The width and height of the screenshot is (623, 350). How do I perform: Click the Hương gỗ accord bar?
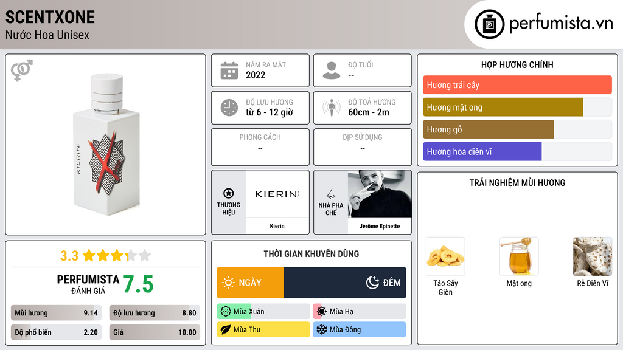click(x=517, y=129)
